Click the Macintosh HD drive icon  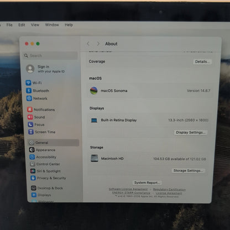pyautogui.click(x=95, y=158)
